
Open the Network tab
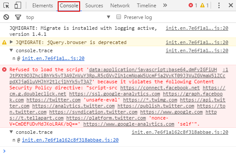pos(120,6)
